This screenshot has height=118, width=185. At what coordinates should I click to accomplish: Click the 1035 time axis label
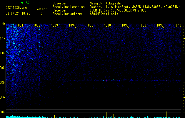tap(90, 25)
